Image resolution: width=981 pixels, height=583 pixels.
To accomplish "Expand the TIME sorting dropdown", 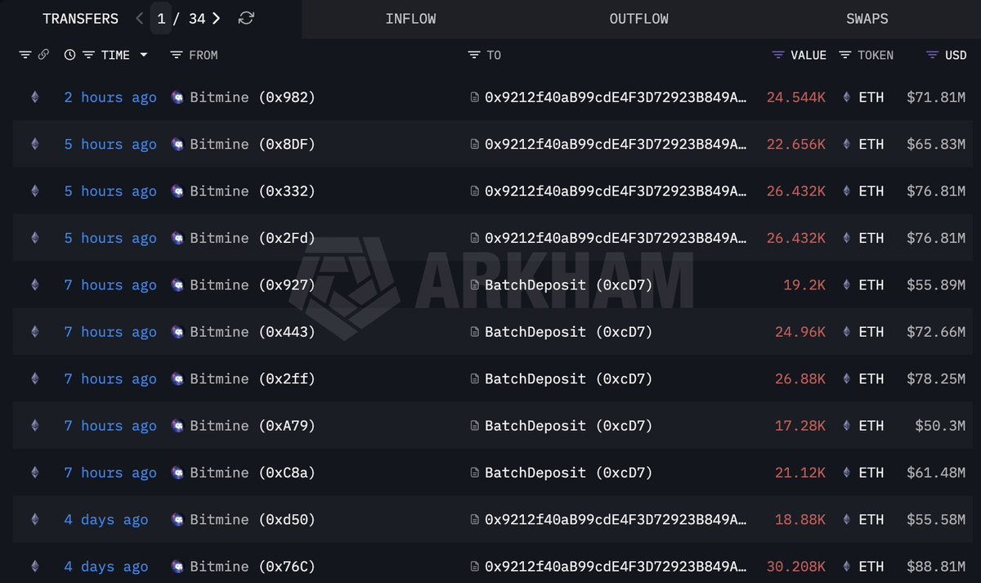I will (144, 55).
